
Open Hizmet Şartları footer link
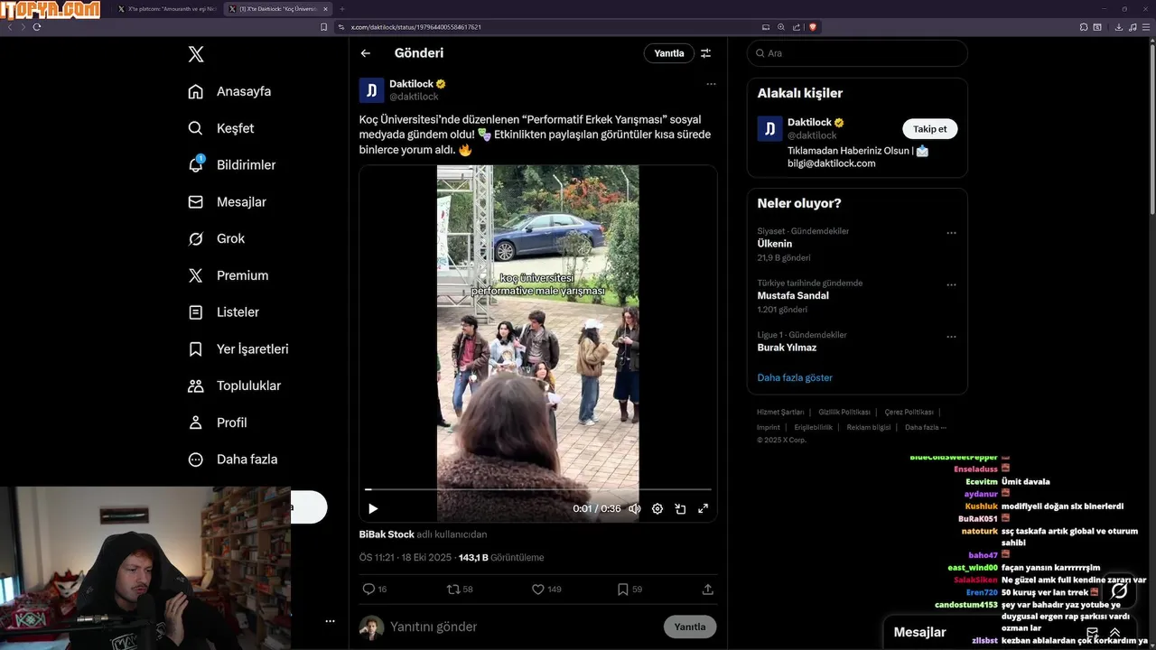click(780, 412)
